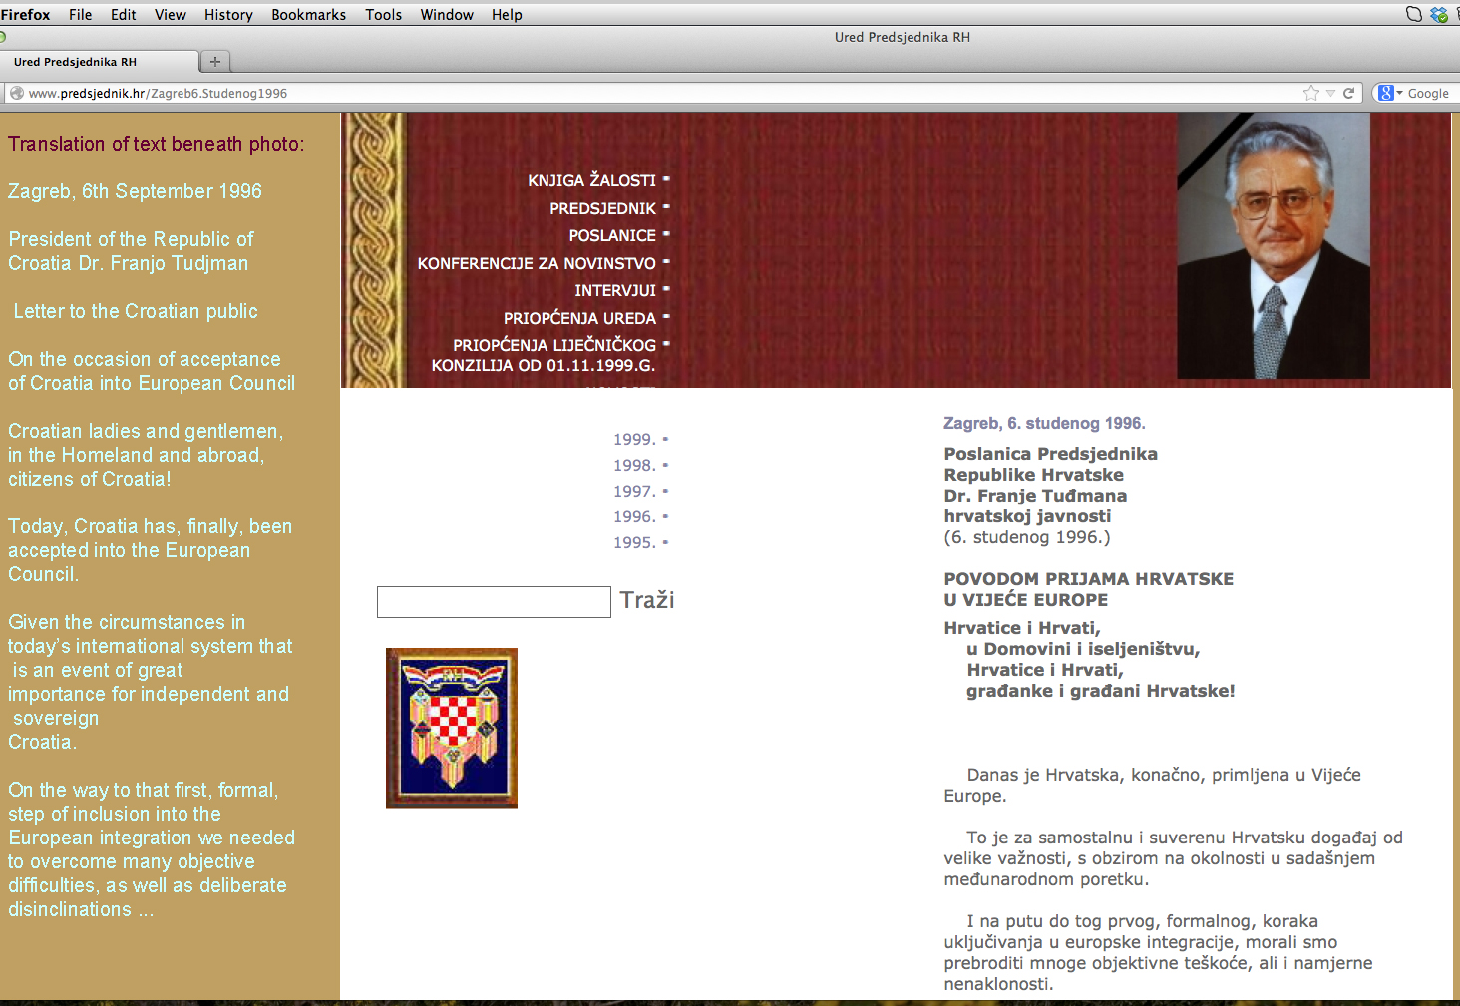Click the bookmark star icon in address bar

click(x=1310, y=93)
